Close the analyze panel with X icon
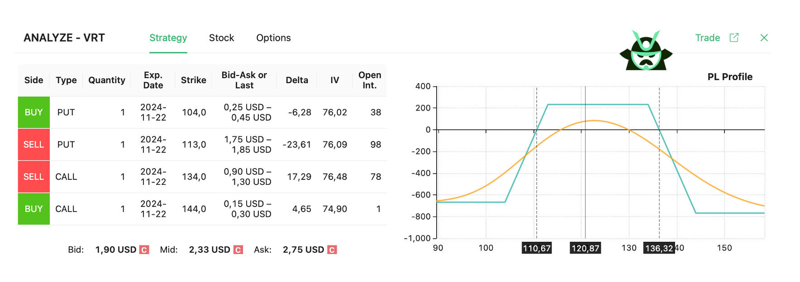Screen dimensions: 800x282 764,38
